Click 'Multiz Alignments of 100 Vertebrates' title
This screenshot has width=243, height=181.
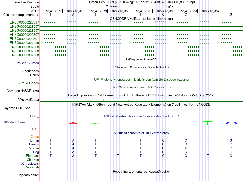tap(141, 133)
